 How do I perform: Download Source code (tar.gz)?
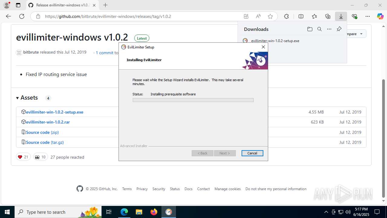coord(45,142)
